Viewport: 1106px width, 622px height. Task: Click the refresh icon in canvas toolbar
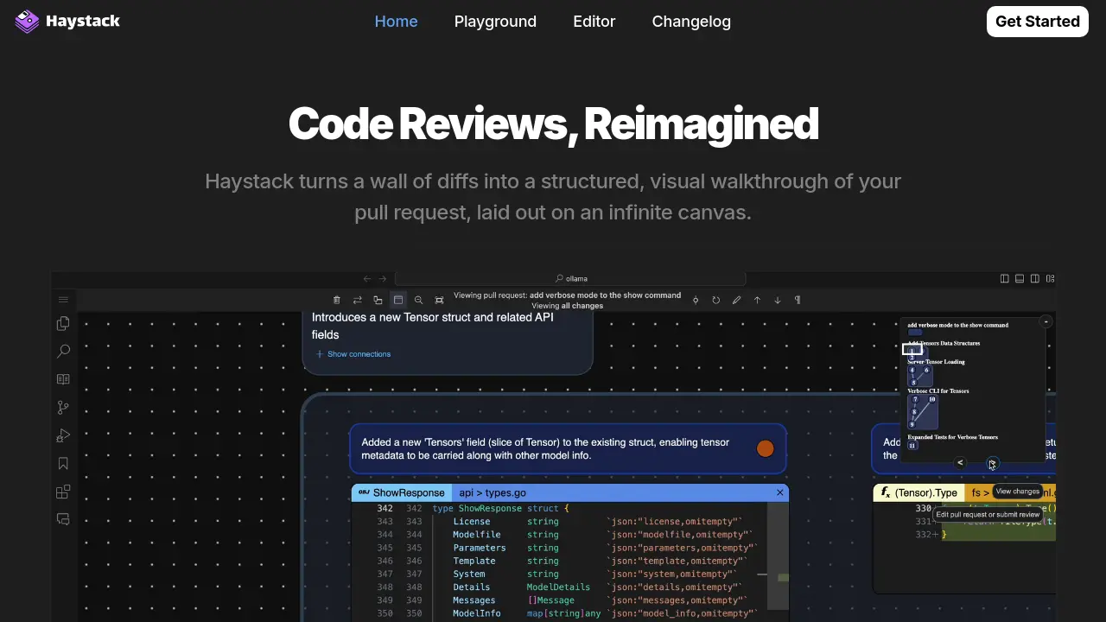pos(715,300)
